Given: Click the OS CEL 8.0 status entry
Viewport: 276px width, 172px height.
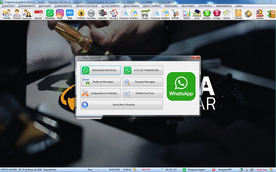Looking at the screenshot, I should (171, 170).
